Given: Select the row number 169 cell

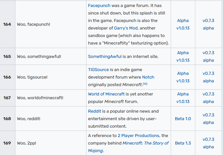Looking at the screenshot, I should 7,143.
